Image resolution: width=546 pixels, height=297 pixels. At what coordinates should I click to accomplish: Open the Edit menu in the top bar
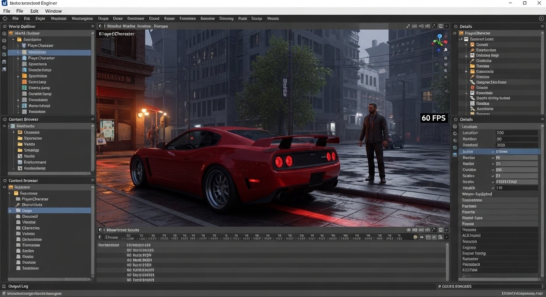35,11
